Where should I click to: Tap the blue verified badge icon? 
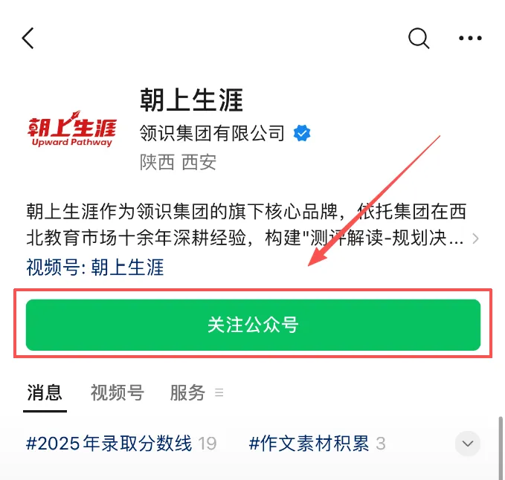point(302,133)
